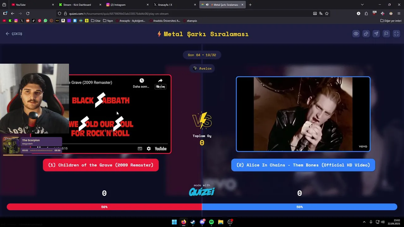Open the extensions puzzle icon

point(366,14)
